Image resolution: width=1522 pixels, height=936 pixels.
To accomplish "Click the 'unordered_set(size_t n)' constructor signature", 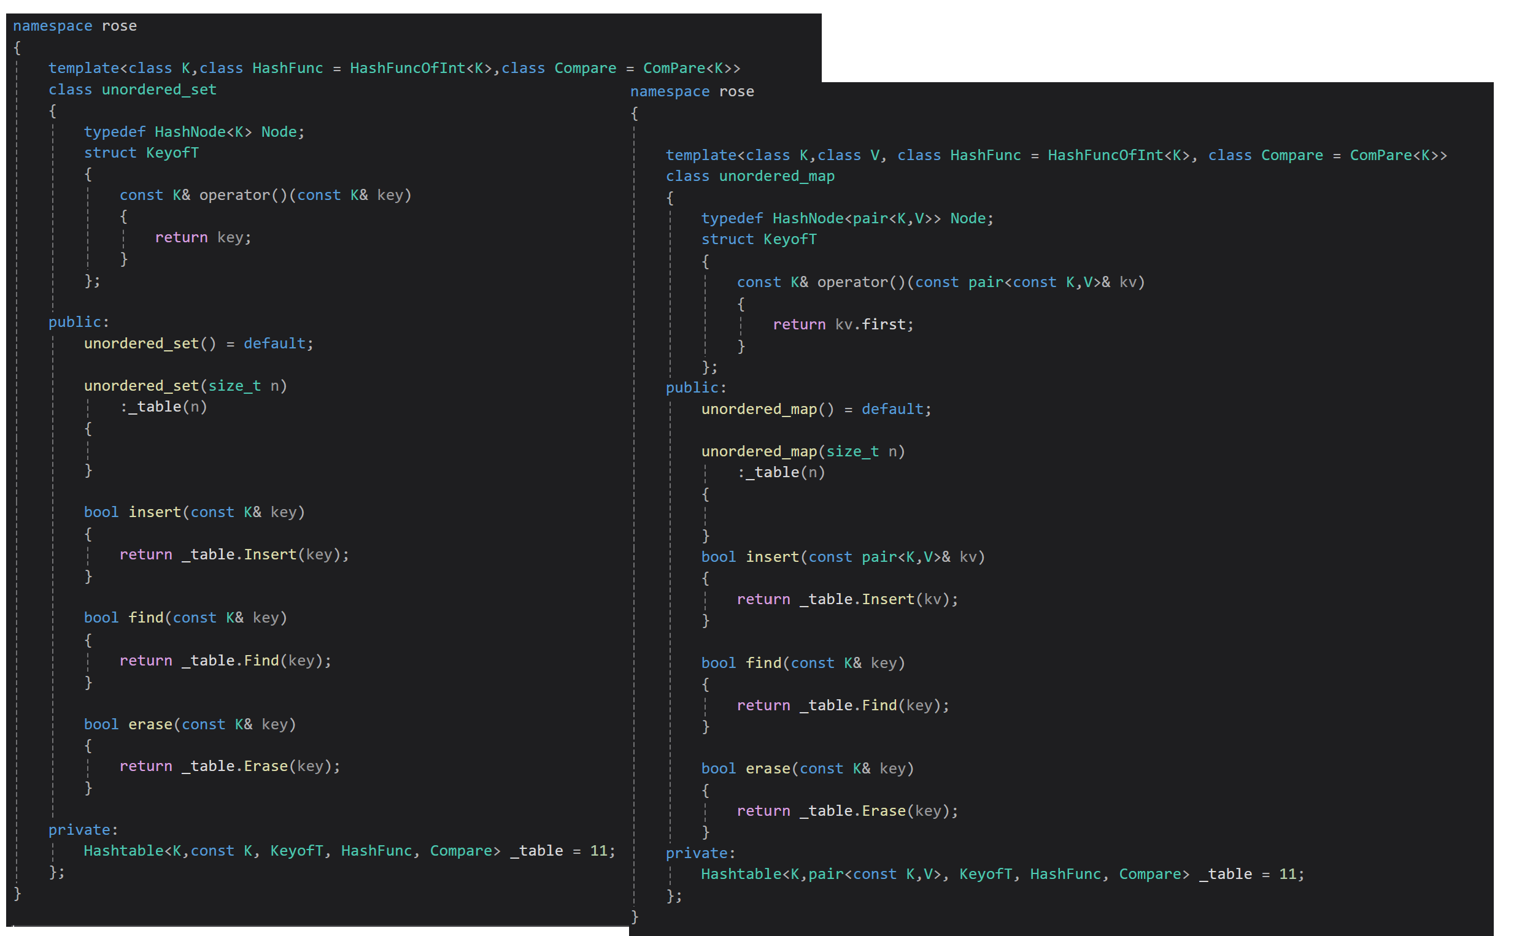I will coord(185,386).
